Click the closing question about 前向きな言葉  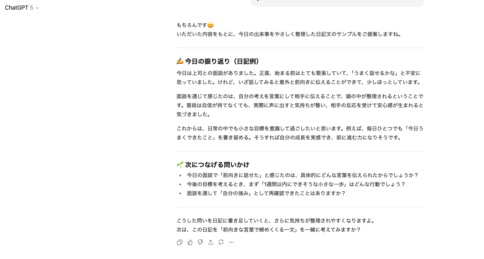click(268, 230)
